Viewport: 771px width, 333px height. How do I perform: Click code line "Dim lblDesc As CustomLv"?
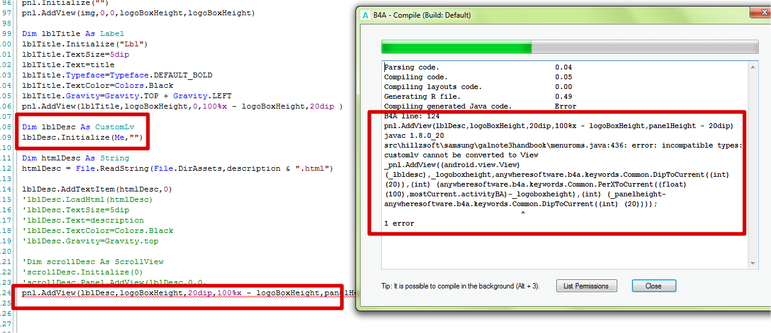(78, 127)
